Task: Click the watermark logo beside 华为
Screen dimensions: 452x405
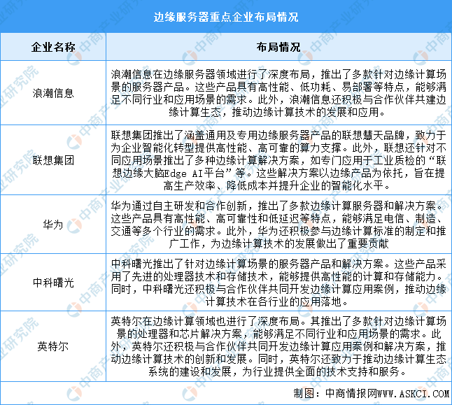Action: (x=74, y=225)
